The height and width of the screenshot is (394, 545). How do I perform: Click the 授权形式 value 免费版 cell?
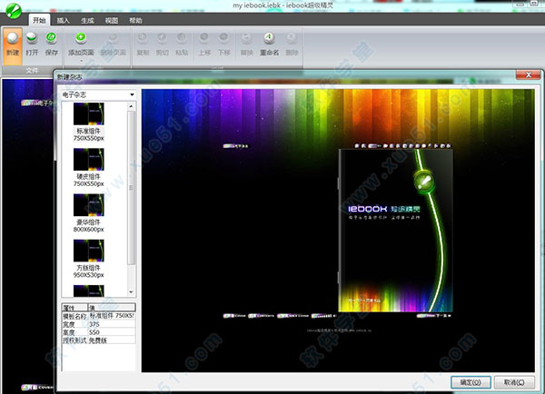(x=112, y=340)
